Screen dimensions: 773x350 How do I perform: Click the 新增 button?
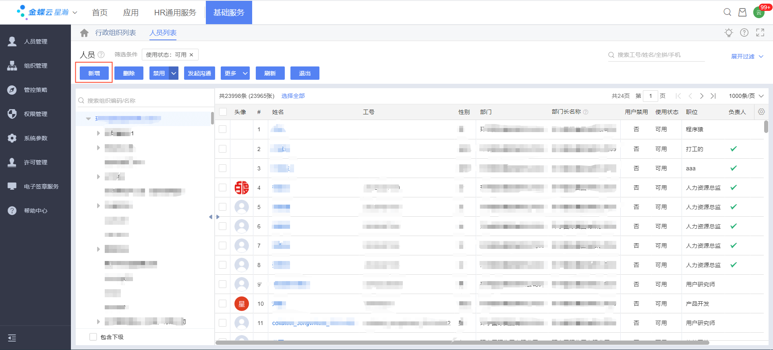[x=94, y=73]
